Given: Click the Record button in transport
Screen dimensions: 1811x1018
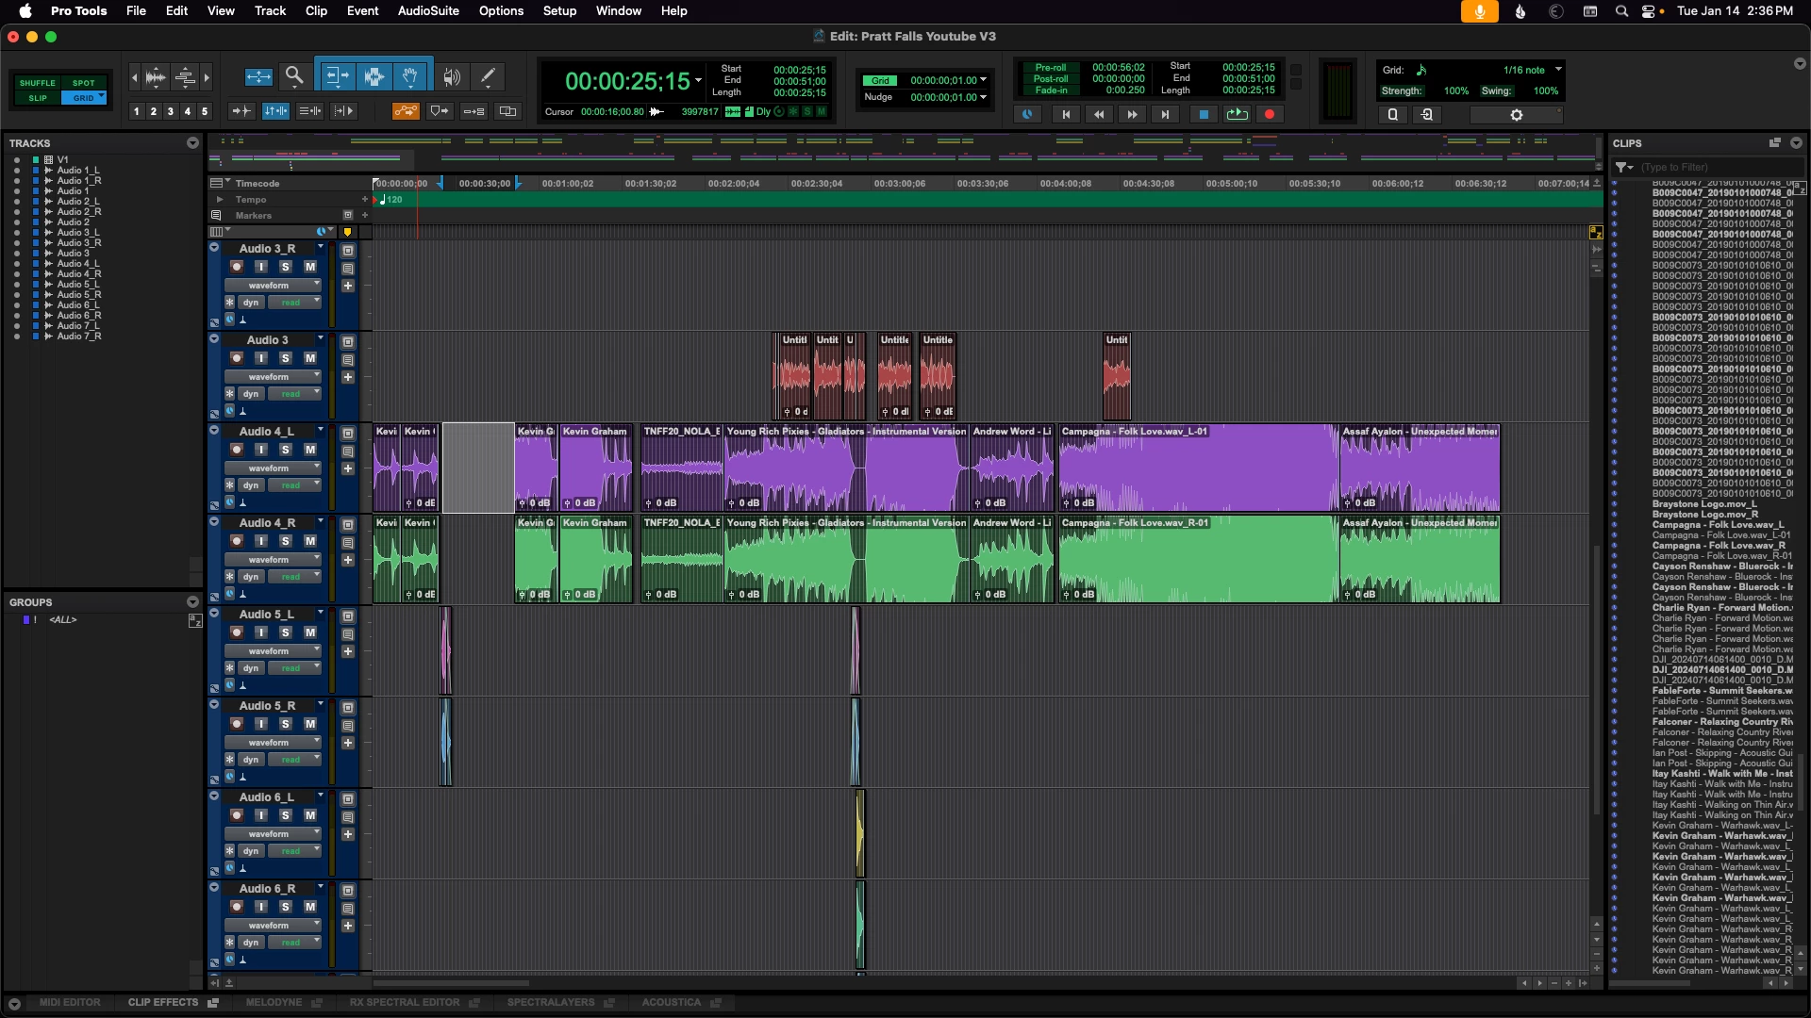Looking at the screenshot, I should pyautogui.click(x=1270, y=114).
